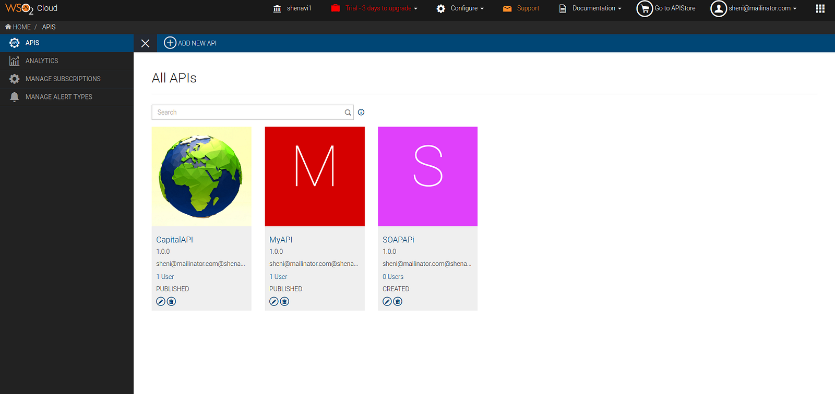Click the CapitalAPI globe thumbnail
Viewport: 835px width, 394px height.
[201, 176]
